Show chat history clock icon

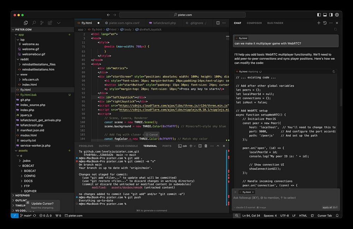pyautogui.click(x=325, y=23)
